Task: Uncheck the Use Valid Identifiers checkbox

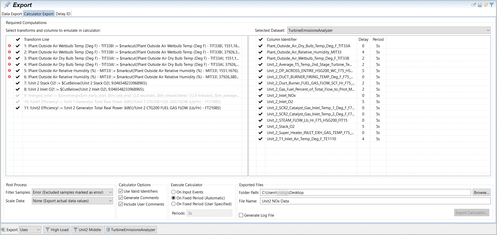Action: click(x=121, y=191)
